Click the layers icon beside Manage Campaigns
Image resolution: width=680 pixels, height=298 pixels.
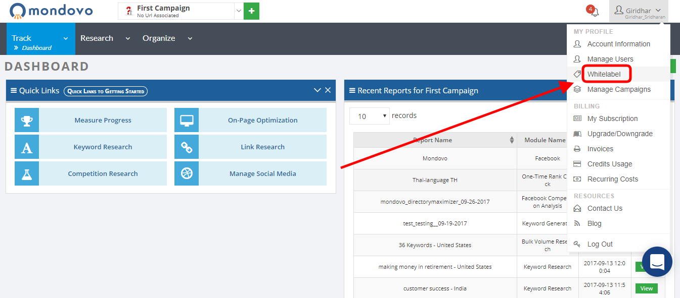click(x=577, y=89)
